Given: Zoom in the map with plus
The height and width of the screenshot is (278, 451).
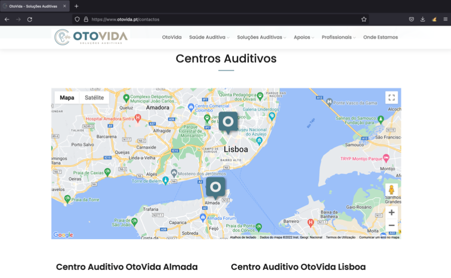Looking at the screenshot, I should tap(392, 213).
